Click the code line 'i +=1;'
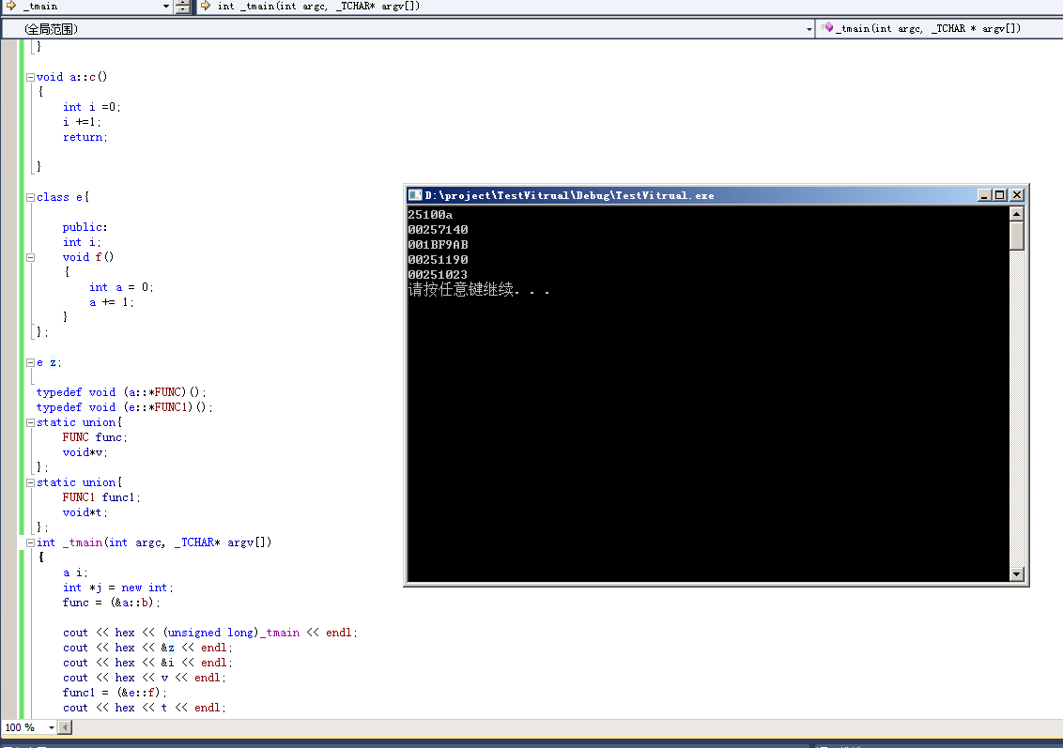1063x748 pixels. pos(82,122)
